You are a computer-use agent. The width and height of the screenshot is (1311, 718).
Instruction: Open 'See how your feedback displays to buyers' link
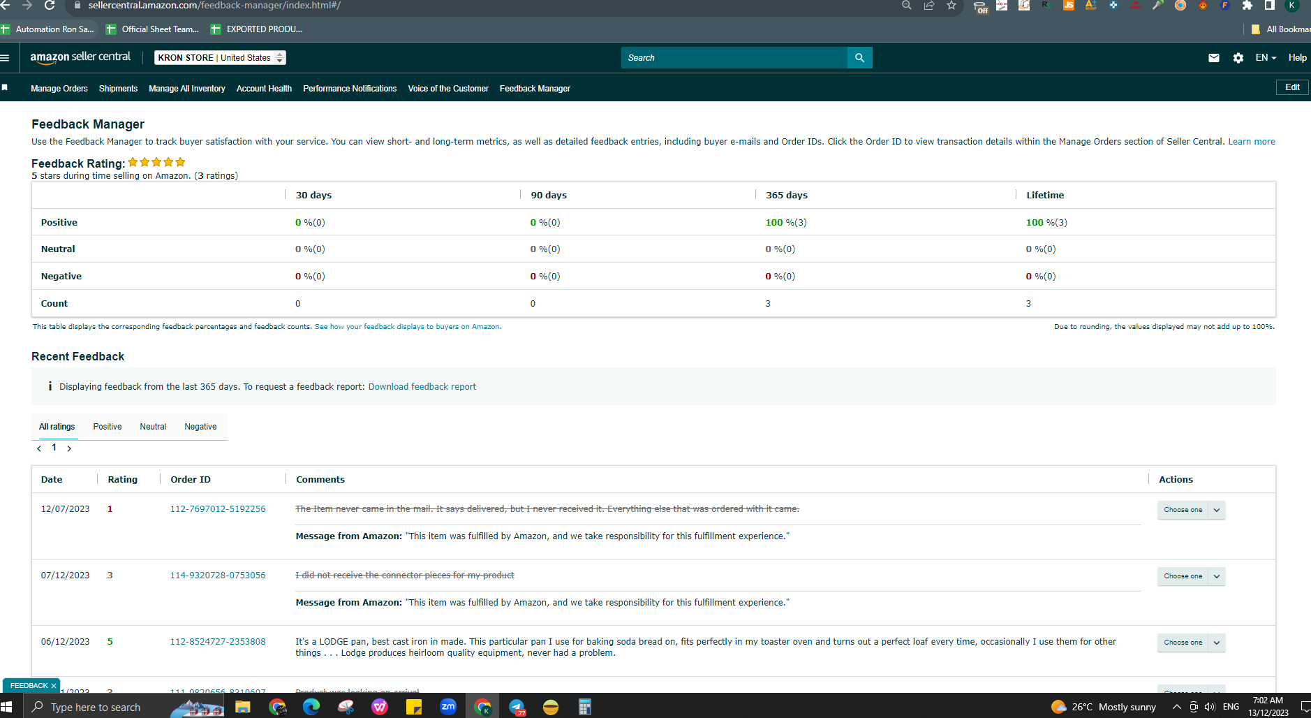point(407,327)
